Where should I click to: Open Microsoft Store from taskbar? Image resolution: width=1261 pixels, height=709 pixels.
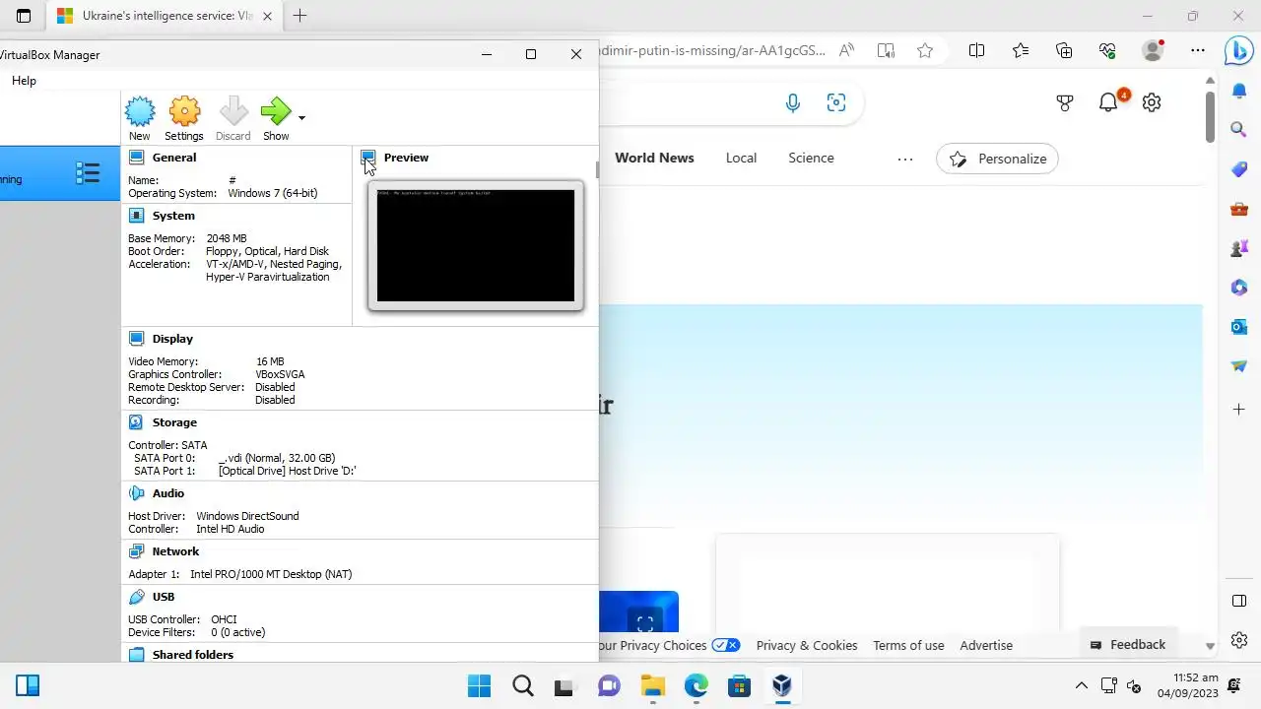point(739,685)
